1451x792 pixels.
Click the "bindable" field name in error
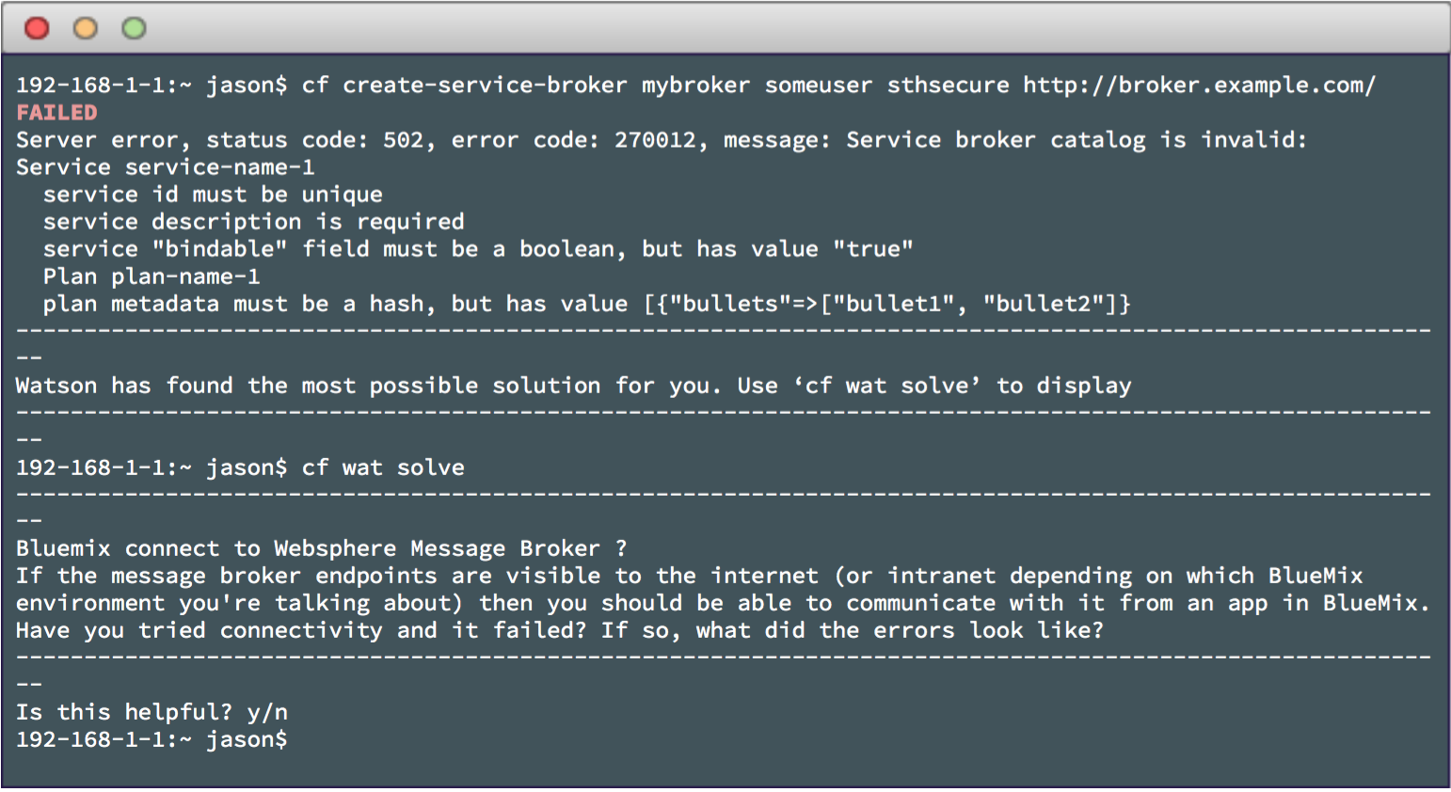click(x=219, y=248)
